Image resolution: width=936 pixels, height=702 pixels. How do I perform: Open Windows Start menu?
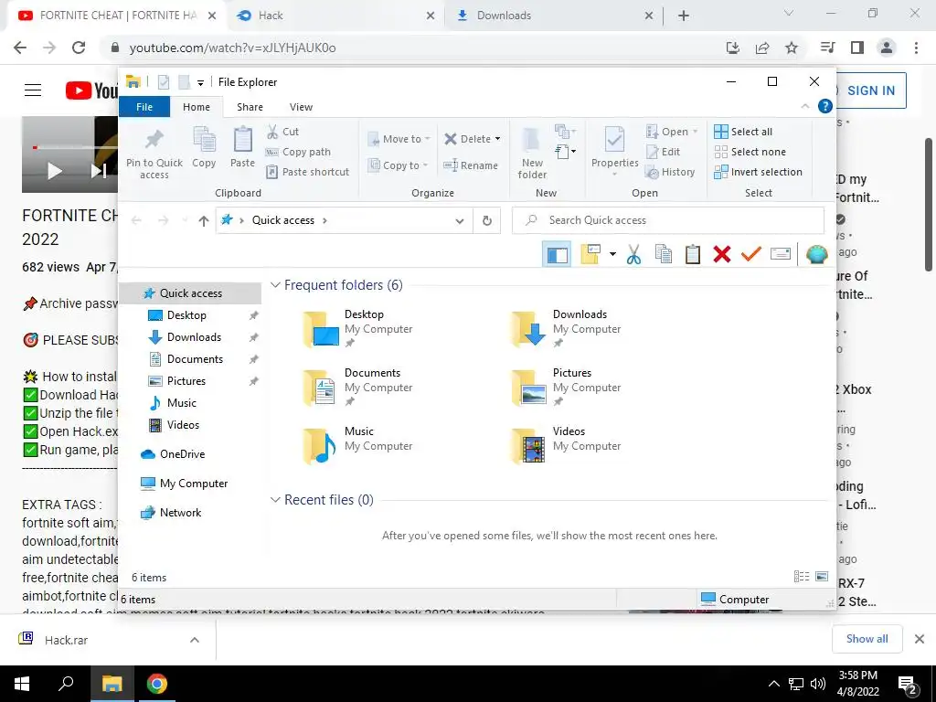point(22,684)
